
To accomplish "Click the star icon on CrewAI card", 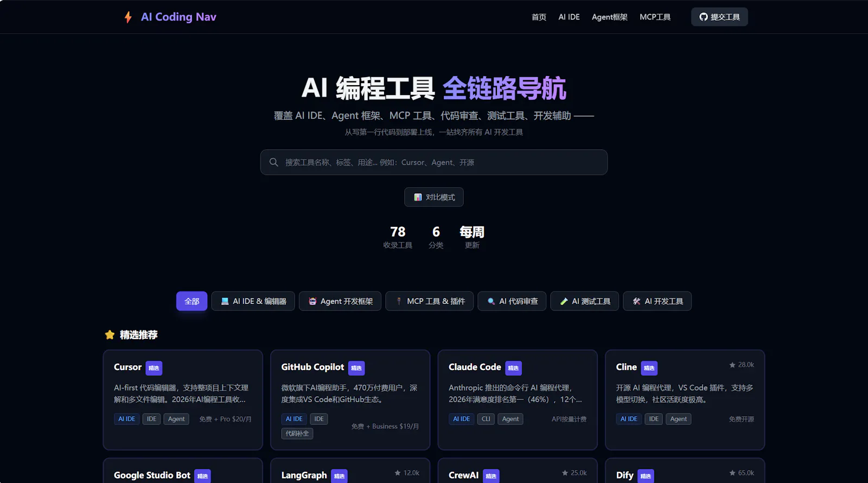I will pyautogui.click(x=565, y=473).
